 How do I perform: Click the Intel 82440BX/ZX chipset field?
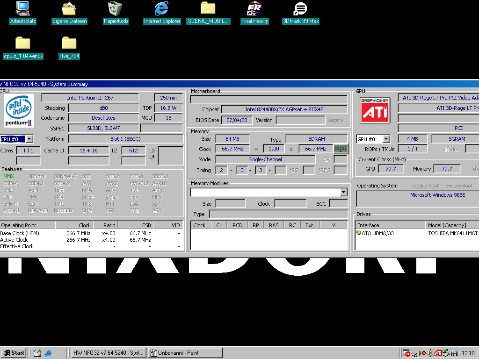(x=284, y=109)
